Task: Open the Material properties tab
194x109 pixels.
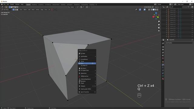Action: click(163, 79)
